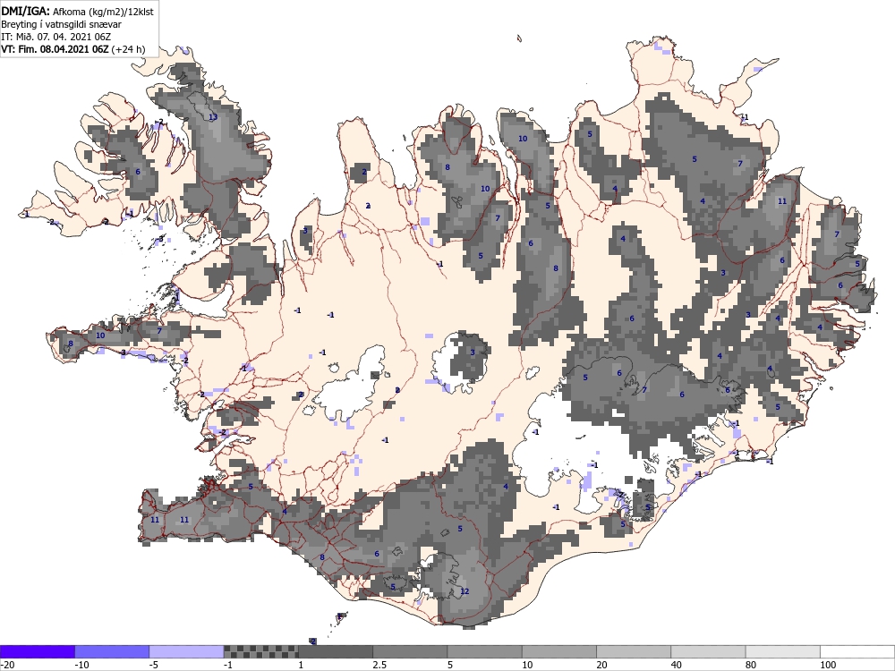Click the white above-100 legend swatch
895x671 pixels.
click(857, 651)
